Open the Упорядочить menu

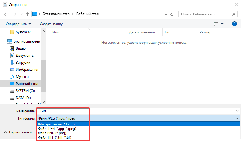18,24
